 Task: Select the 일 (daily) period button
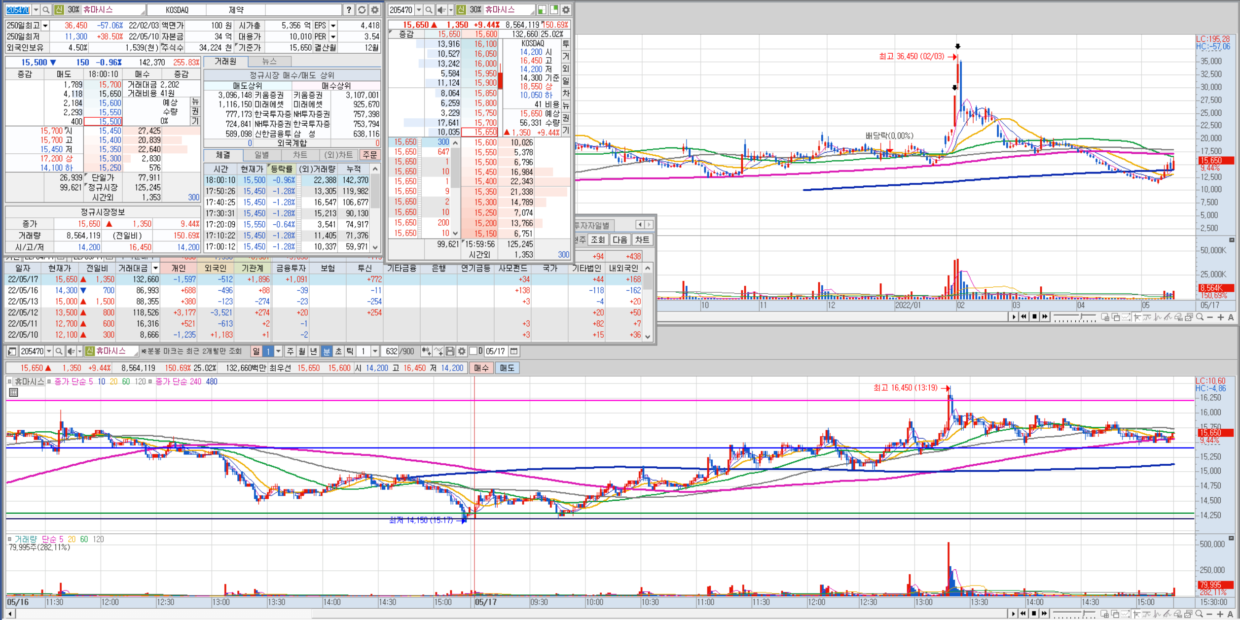pyautogui.click(x=256, y=351)
